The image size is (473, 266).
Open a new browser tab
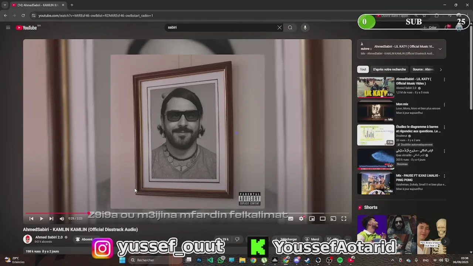[x=72, y=5]
